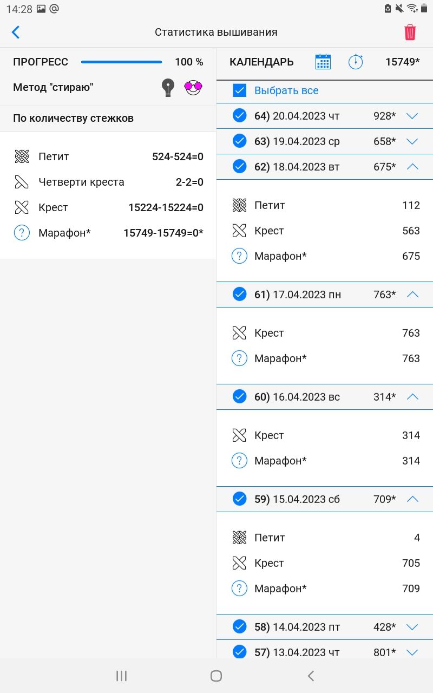Select the ПРОГРЕСС section header
Image resolution: width=433 pixels, height=693 pixels.
point(41,62)
